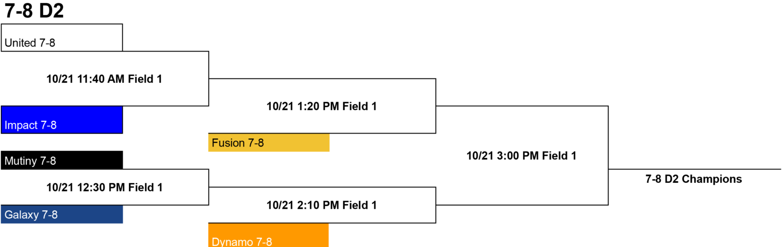Open the 10/21 2:10 PM Field 1 game
782x247 pixels.
(x=322, y=205)
